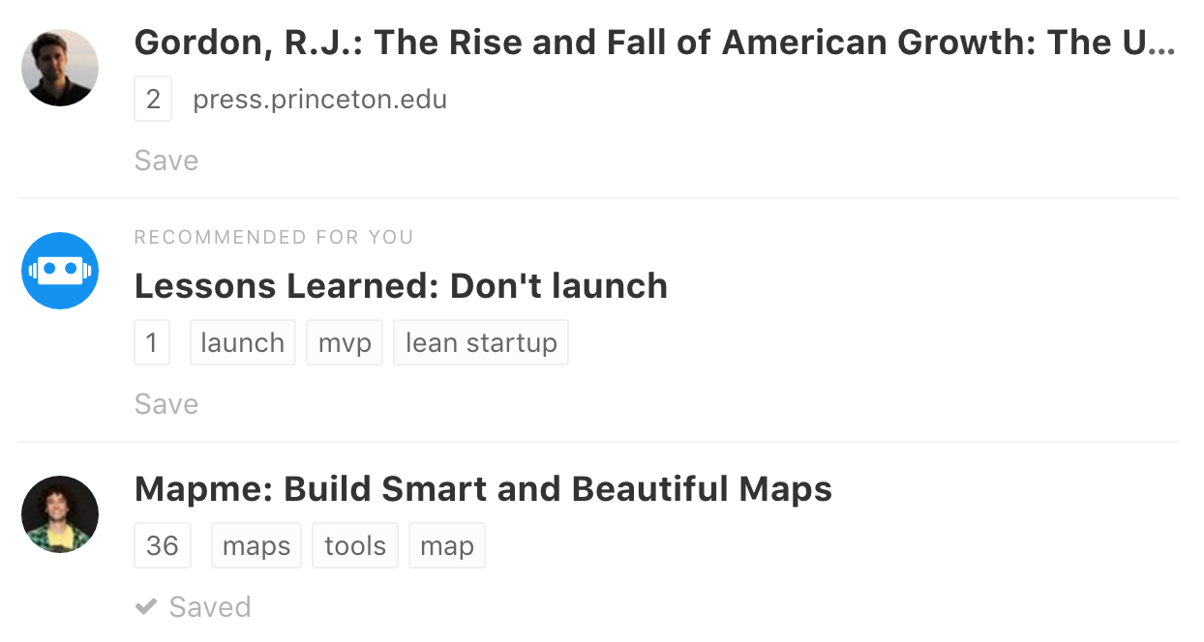
Task: Unsave the Mapme post via Saved
Action: 209,607
